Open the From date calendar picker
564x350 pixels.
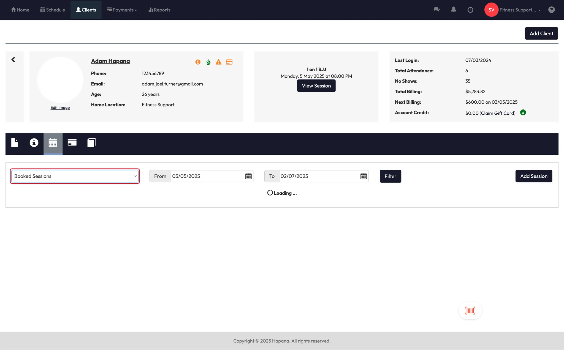(248, 176)
